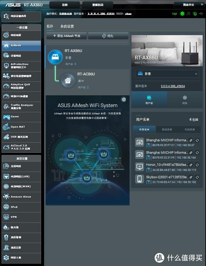Open the operation mode link
This screenshot has width=206, height=266.
tap(65, 14)
